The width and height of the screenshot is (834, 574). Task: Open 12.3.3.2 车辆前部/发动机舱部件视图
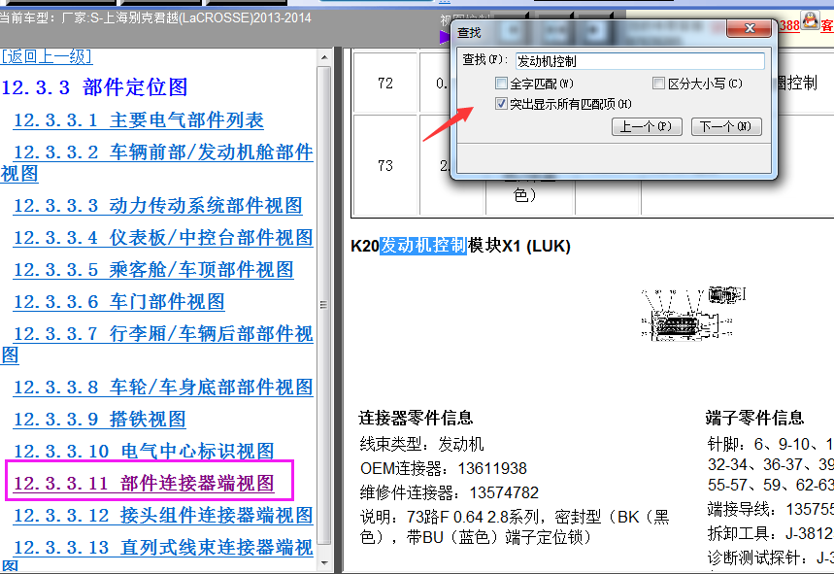point(163,152)
